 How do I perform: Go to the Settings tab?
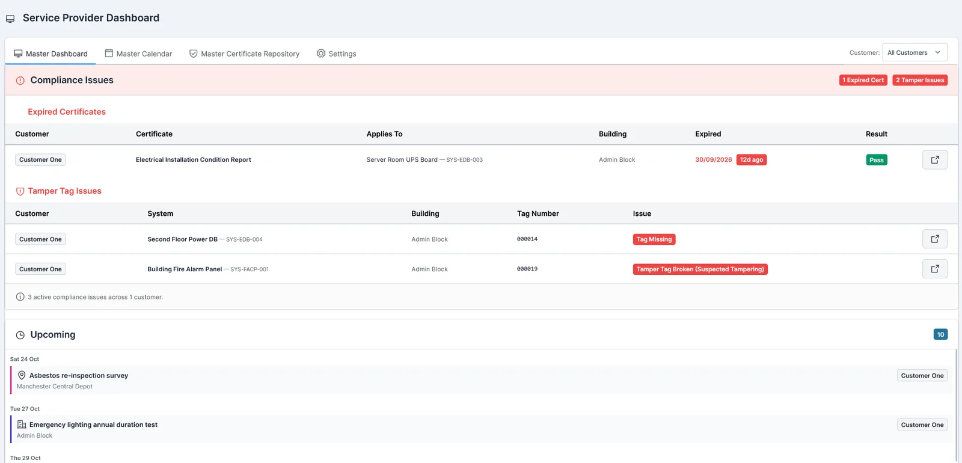pyautogui.click(x=336, y=54)
